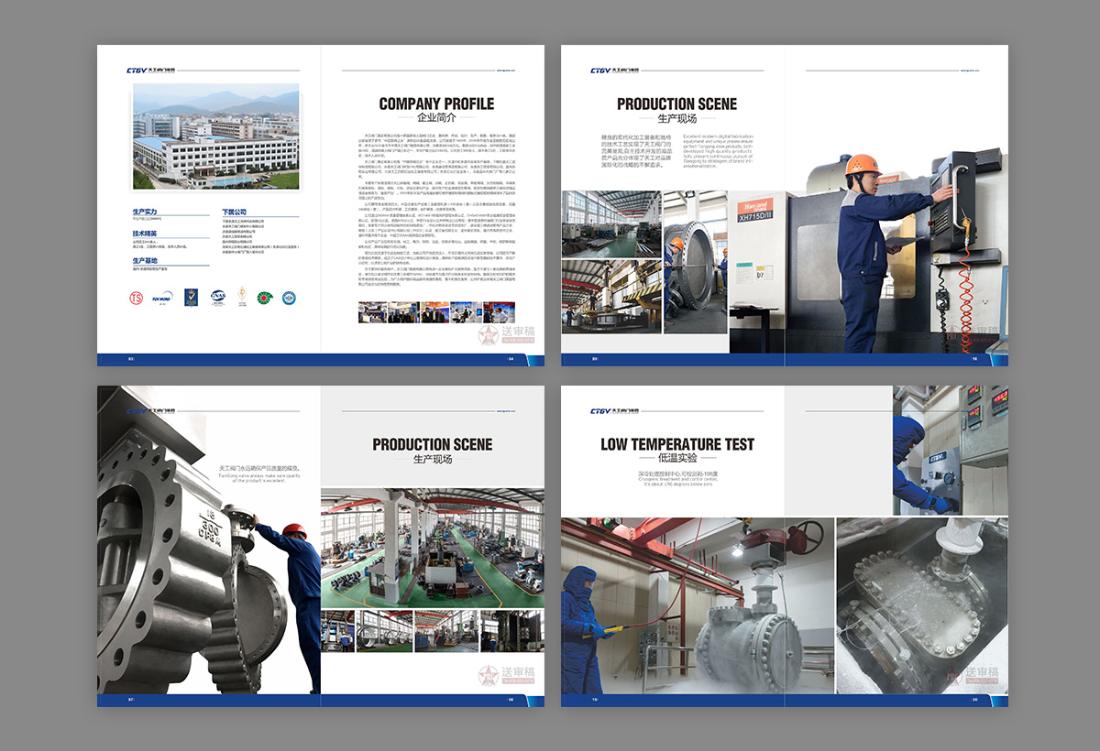Click the 生产实力 section heading
This screenshot has width=1100, height=751.
click(x=145, y=212)
